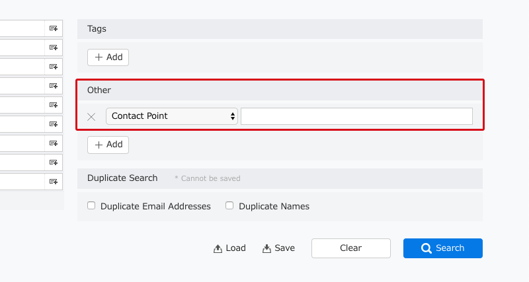Click the sixth add-list icon in left column

[54, 124]
